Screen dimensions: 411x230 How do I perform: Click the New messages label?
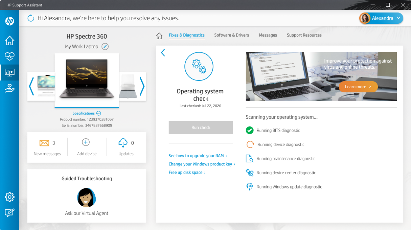47,154
